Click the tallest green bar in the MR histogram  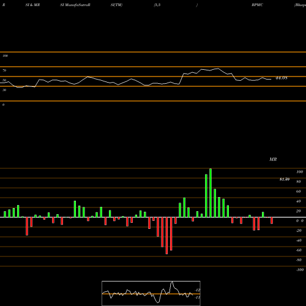click(211, 193)
